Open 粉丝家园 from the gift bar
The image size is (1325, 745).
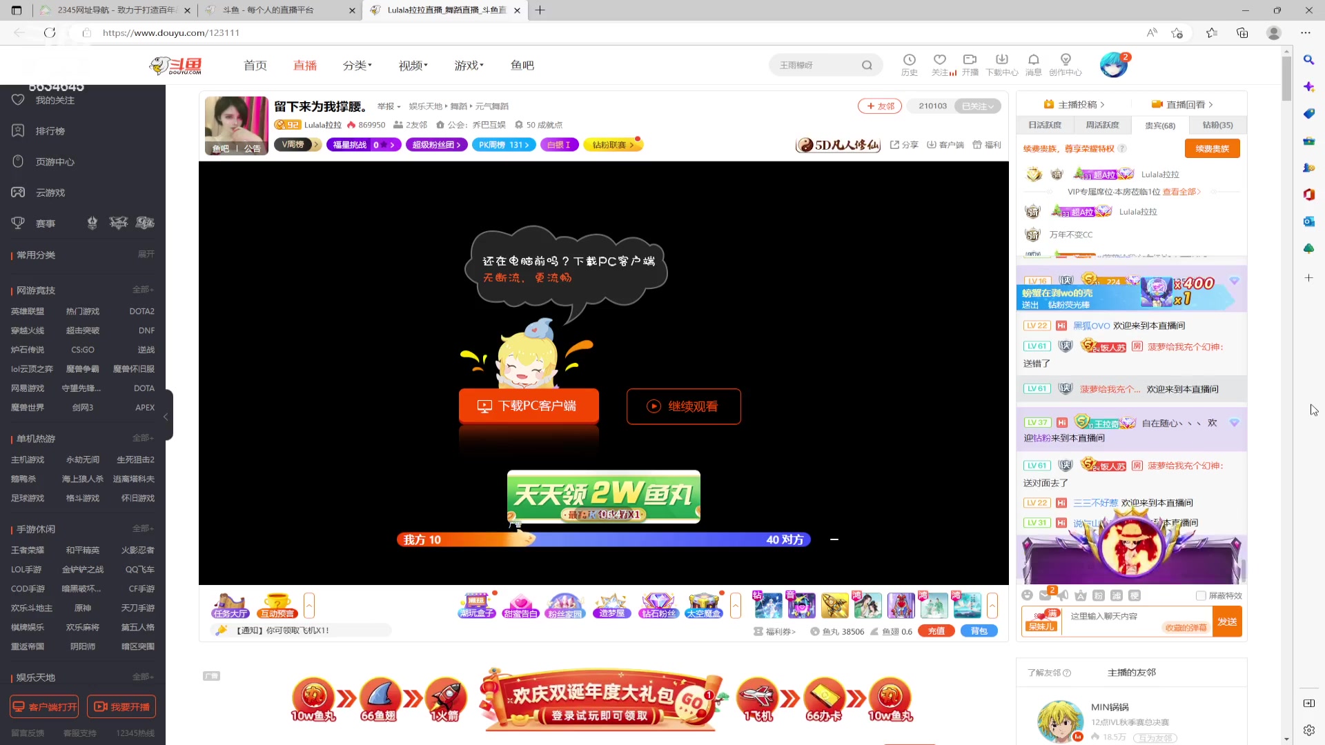(566, 604)
